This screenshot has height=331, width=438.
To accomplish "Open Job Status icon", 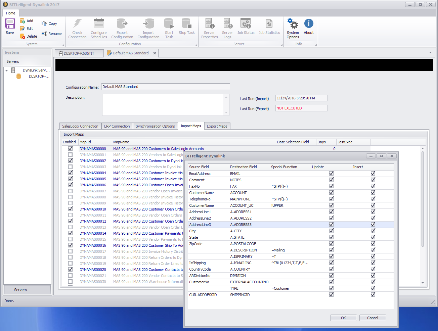I will [x=246, y=23].
